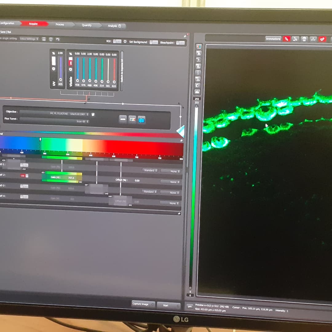Click the 405 nm UV laser slider
This screenshot has width=332, height=332.
pos(61,69)
